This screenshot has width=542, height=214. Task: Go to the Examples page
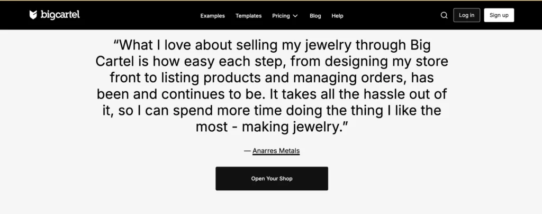click(x=212, y=16)
